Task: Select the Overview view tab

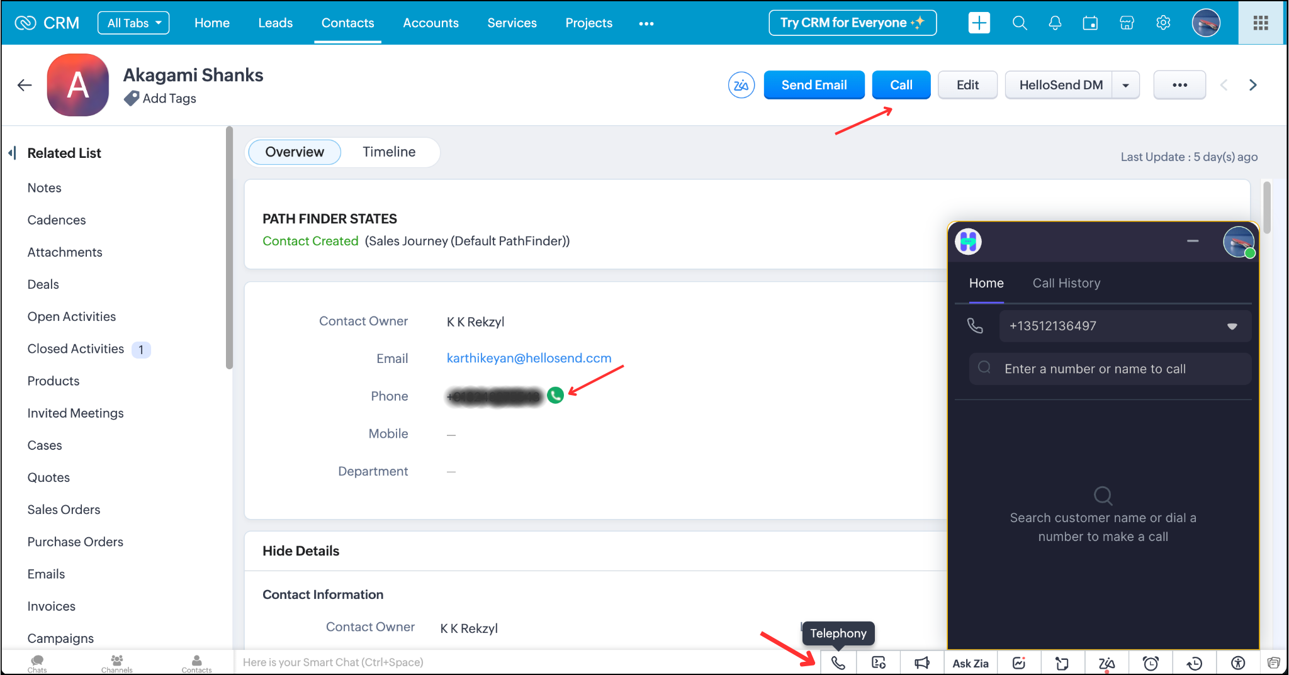Action: pos(295,152)
